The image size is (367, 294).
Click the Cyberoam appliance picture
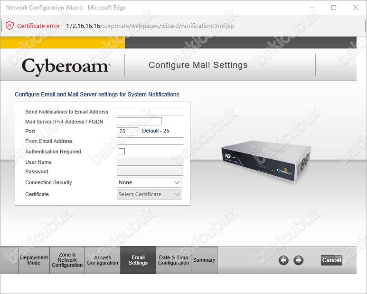266,161
